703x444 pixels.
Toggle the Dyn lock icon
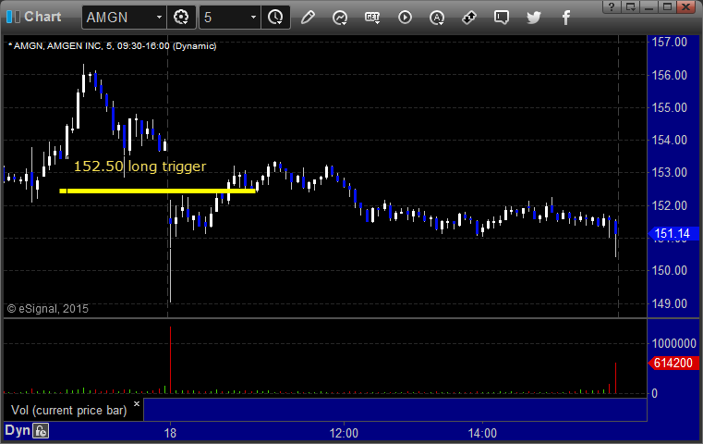[41, 431]
